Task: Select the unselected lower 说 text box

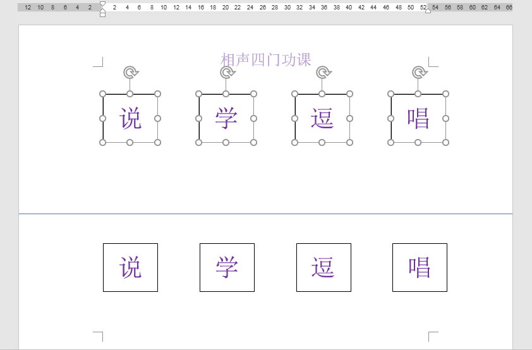Action: (x=130, y=267)
